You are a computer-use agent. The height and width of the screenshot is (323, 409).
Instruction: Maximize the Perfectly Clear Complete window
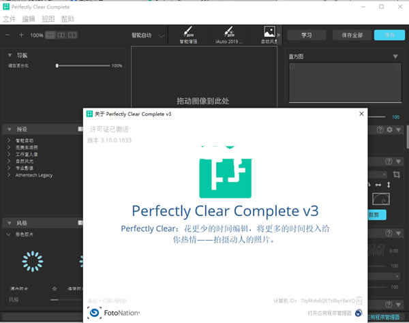pos(381,7)
